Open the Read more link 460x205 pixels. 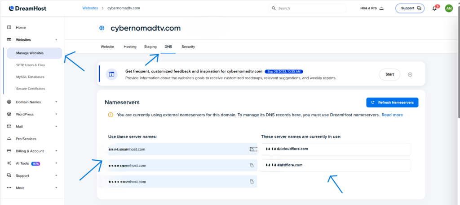pyautogui.click(x=392, y=115)
